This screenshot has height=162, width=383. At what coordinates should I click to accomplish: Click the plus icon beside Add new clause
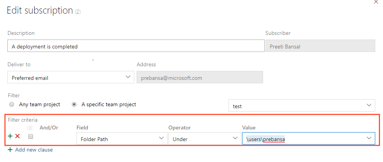click(10, 150)
